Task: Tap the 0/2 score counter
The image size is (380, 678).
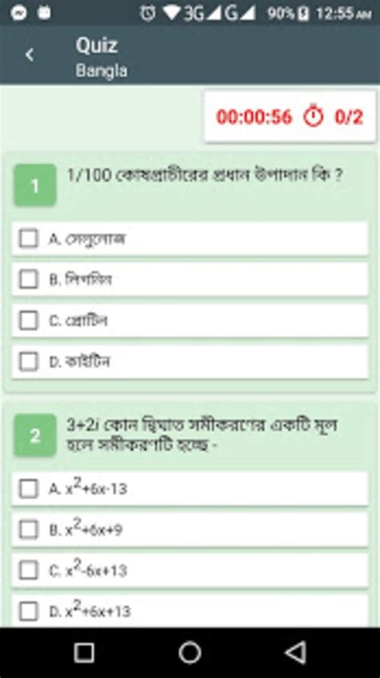Action: 349,116
